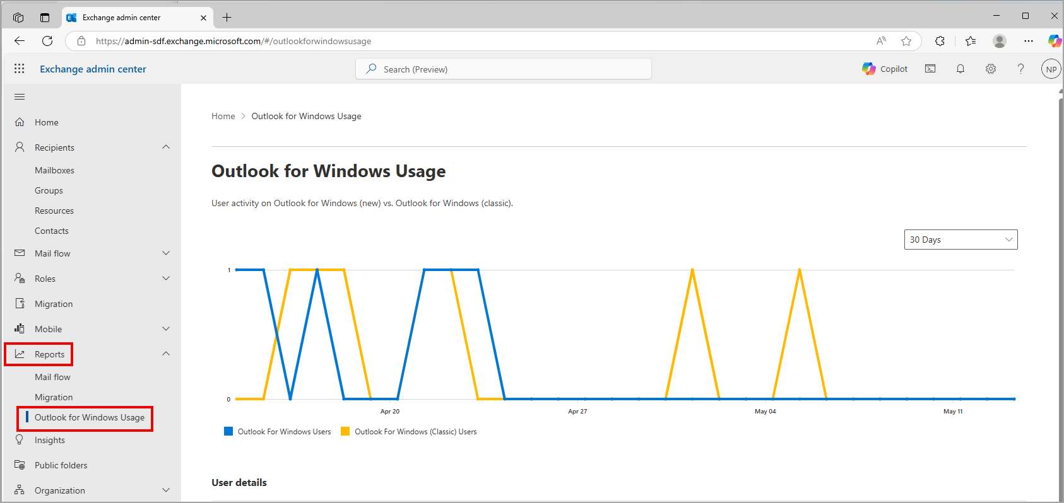
Task: Open Mailboxes under Recipients
Action: pyautogui.click(x=54, y=170)
